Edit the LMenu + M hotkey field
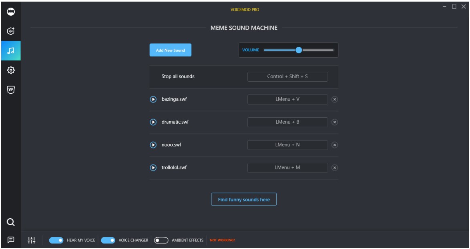This screenshot has width=470, height=249. 287,167
